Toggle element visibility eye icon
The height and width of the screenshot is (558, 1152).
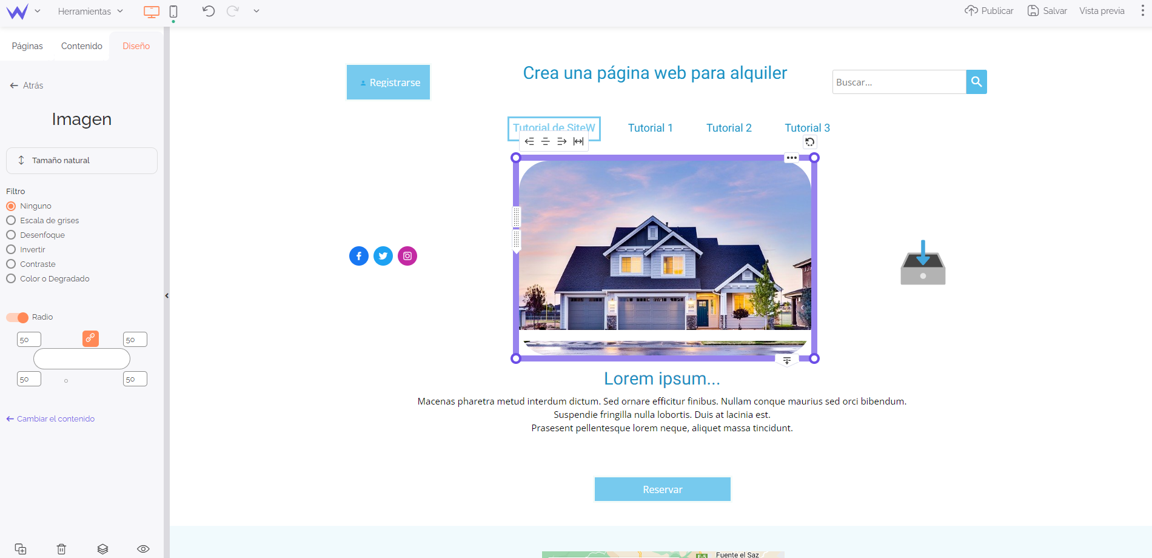click(x=143, y=549)
